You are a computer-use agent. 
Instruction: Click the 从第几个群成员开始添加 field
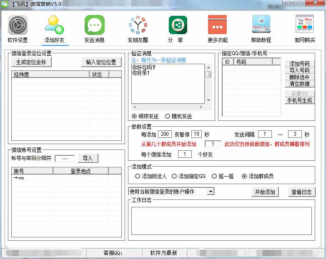click(213, 144)
